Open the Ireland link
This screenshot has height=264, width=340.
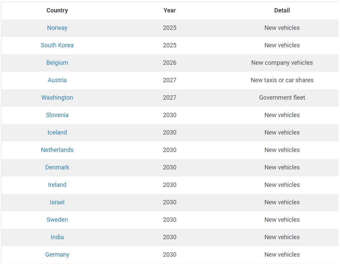coord(57,185)
